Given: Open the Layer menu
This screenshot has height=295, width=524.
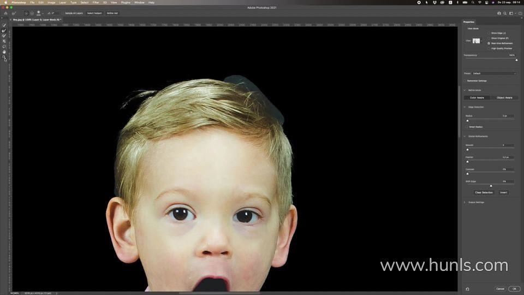Looking at the screenshot, I should pyautogui.click(x=62, y=2).
